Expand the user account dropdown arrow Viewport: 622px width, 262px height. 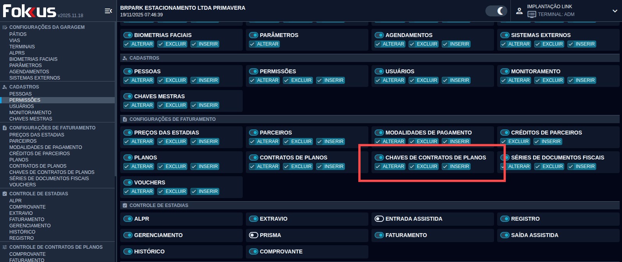[x=615, y=11]
